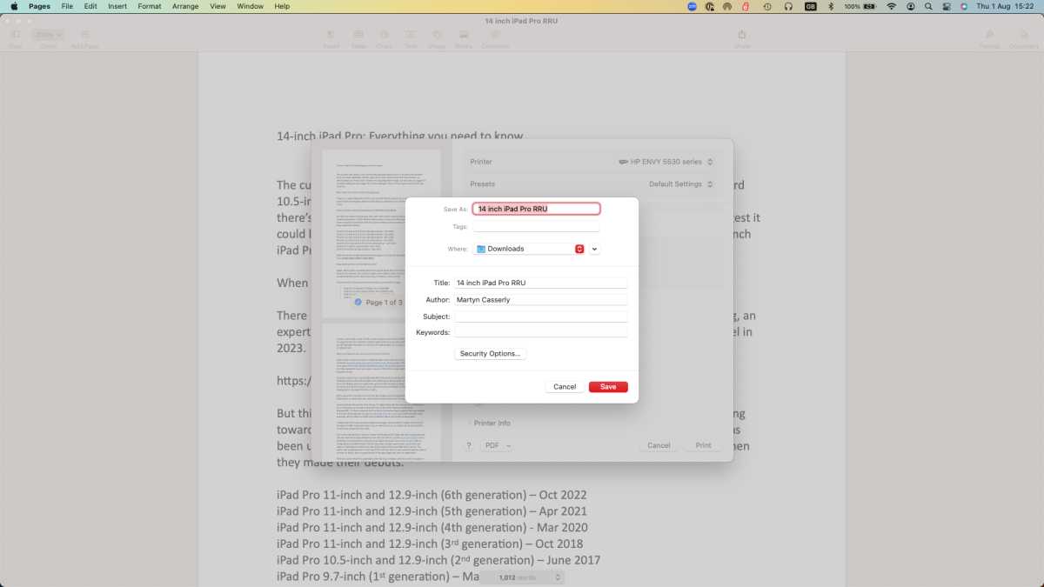Open the GB keyboard input source menu
The image size is (1044, 587).
(x=811, y=6)
